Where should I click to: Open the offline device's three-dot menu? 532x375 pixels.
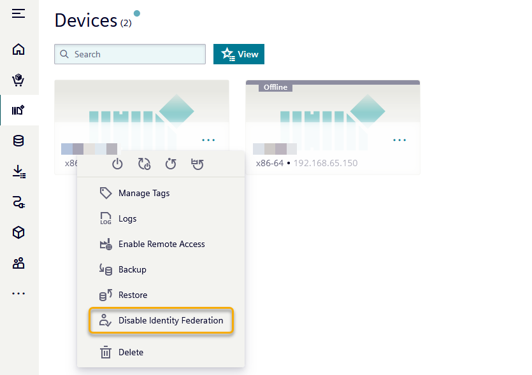pyautogui.click(x=399, y=139)
